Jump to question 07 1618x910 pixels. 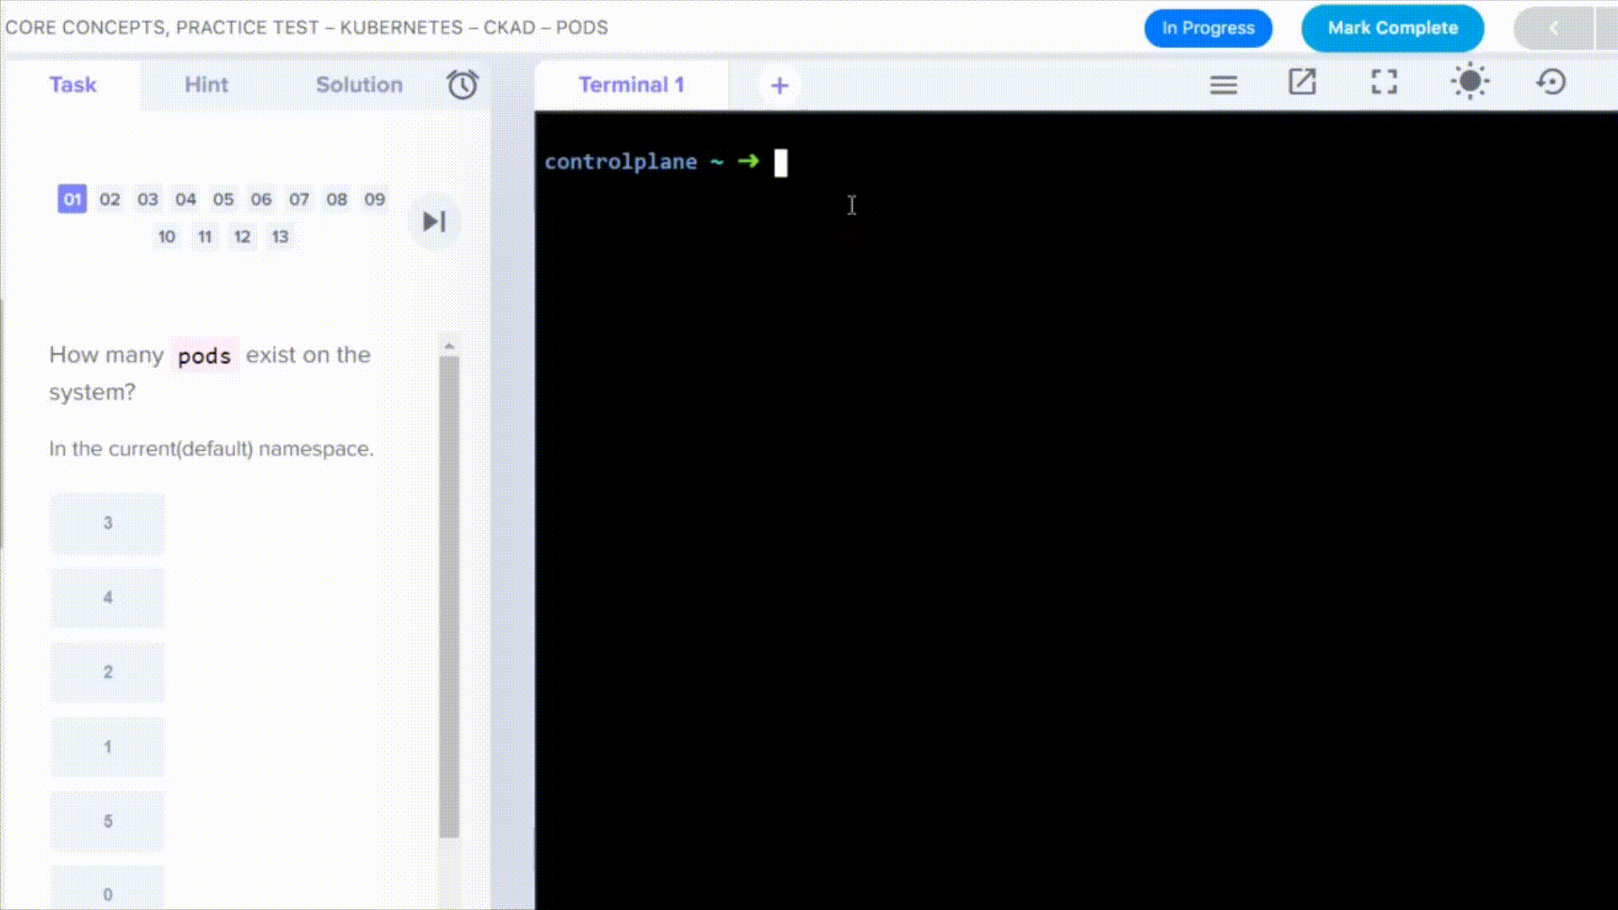(298, 200)
